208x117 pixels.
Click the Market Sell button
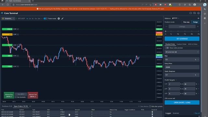[33, 95]
